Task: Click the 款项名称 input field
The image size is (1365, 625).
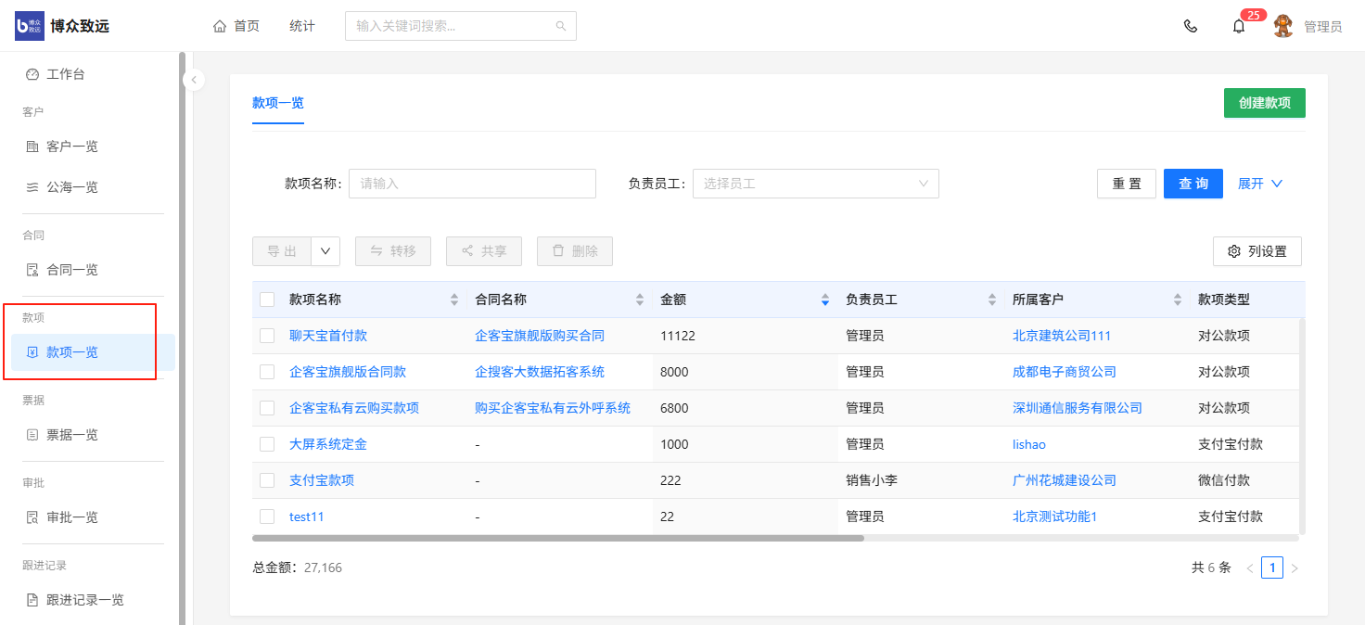Action: coord(472,184)
